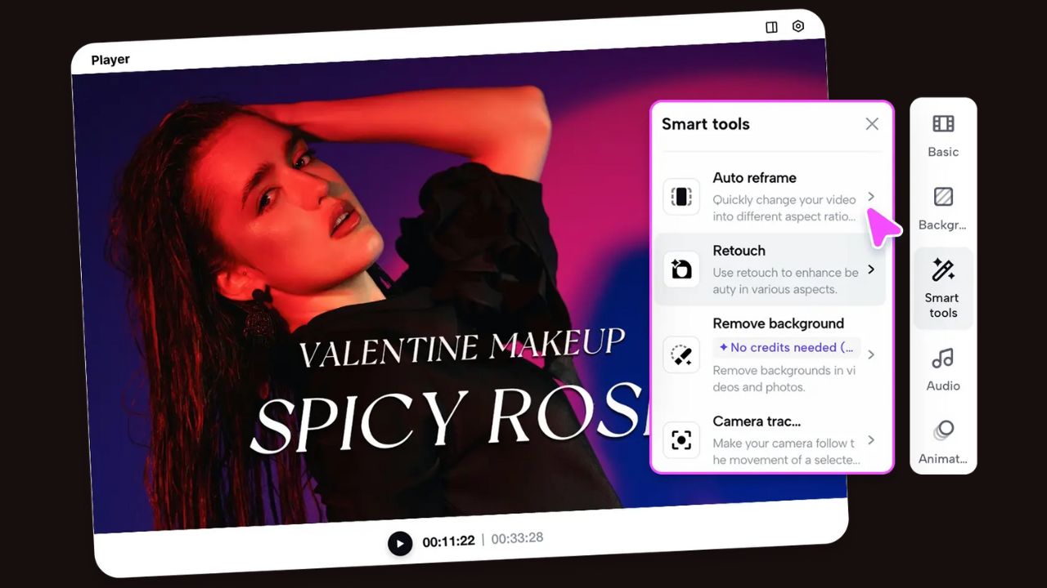Open the Animation panel

point(942,441)
